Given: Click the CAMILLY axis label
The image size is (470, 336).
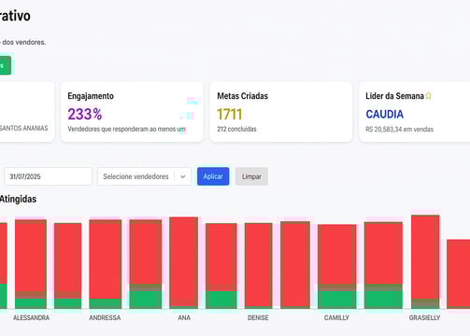Looking at the screenshot, I should click(x=336, y=317).
